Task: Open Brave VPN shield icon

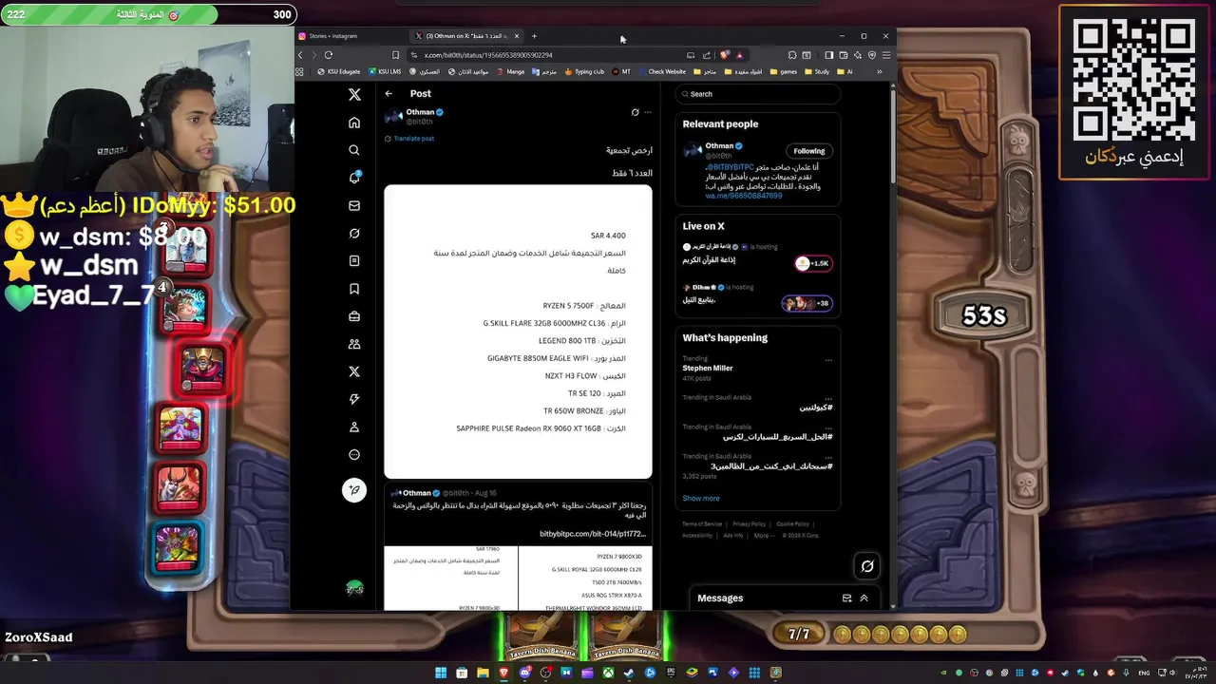Action: [x=871, y=55]
